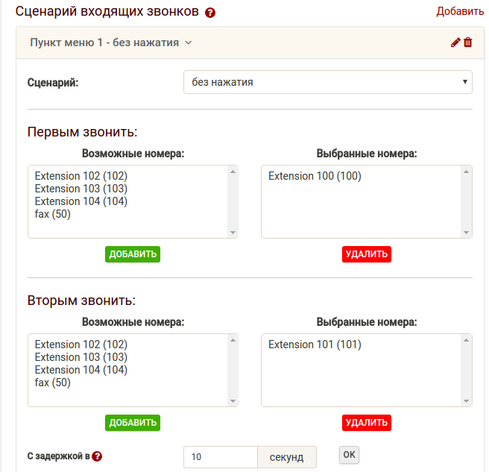Select Extension 100 in first-call selected list

[x=315, y=176]
